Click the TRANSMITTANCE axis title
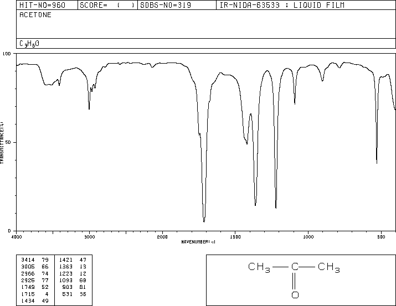Image resolution: width=396 pixels, height=306 pixels. pos(2,143)
